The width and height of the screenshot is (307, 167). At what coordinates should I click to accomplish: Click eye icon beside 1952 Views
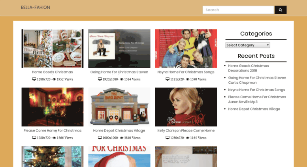click(x=54, y=79)
